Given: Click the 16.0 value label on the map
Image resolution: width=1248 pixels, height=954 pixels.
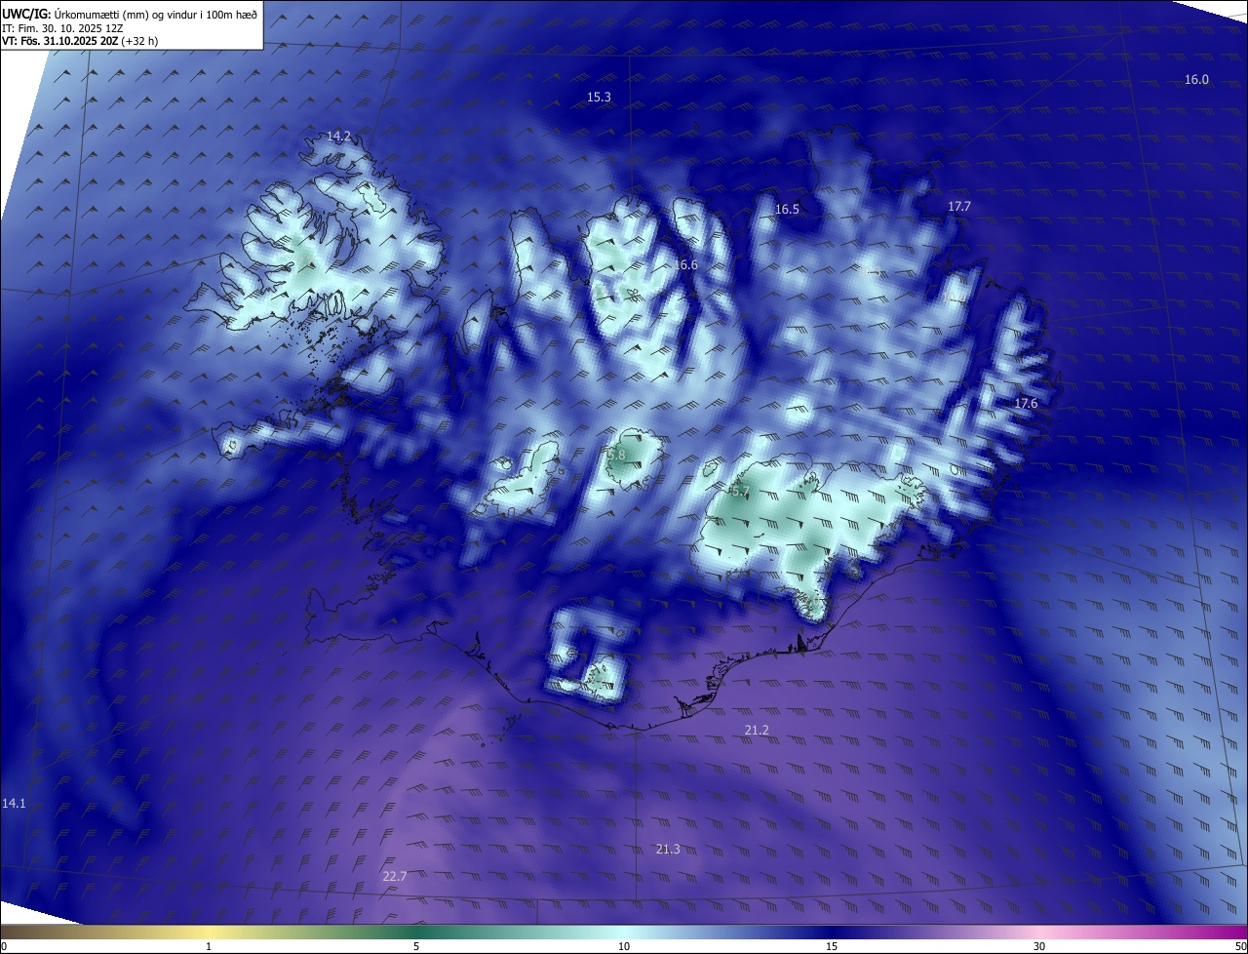Looking at the screenshot, I should [1196, 80].
